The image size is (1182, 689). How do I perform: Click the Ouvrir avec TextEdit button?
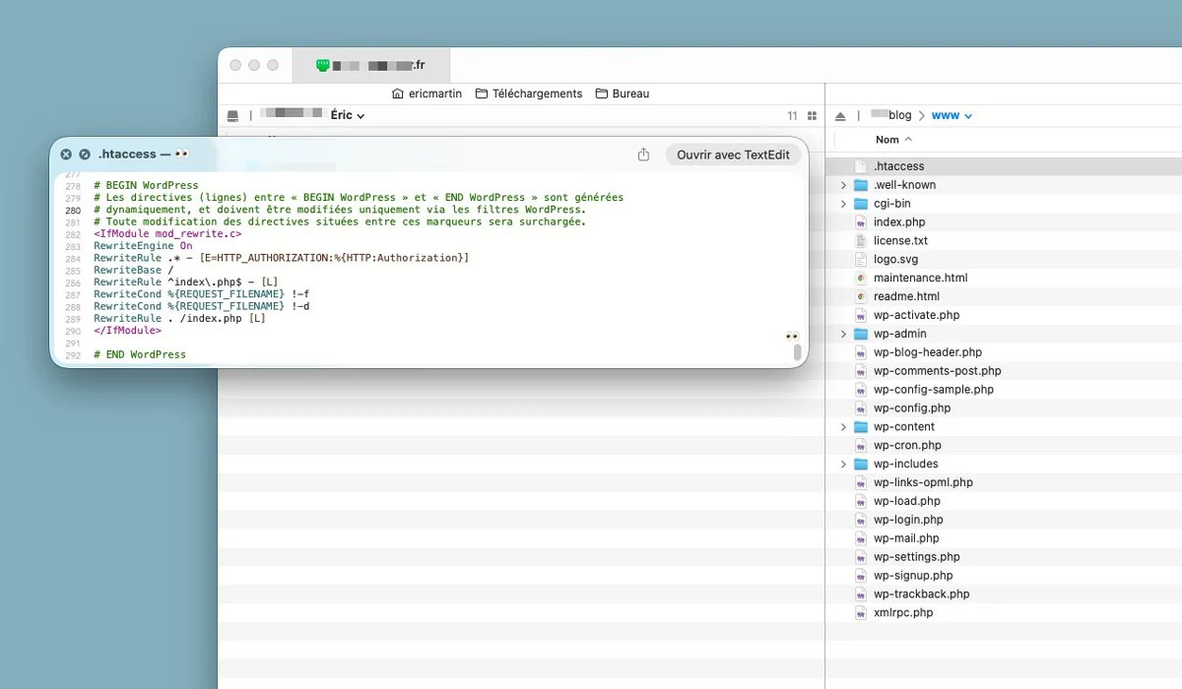[x=733, y=155]
